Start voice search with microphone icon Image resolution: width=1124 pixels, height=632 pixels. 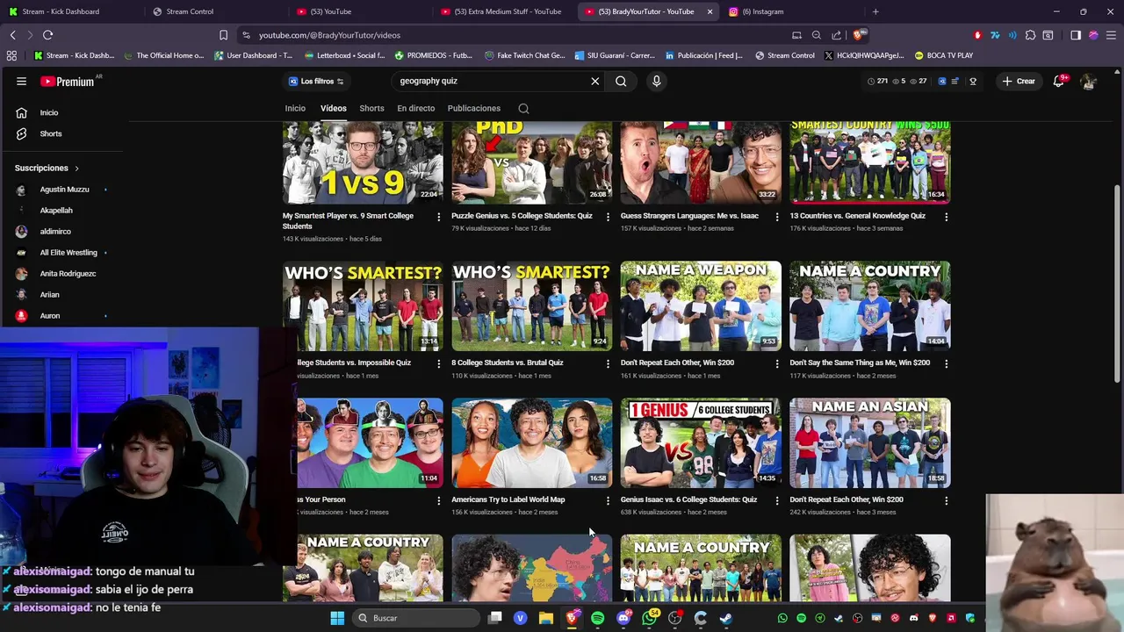click(x=656, y=81)
